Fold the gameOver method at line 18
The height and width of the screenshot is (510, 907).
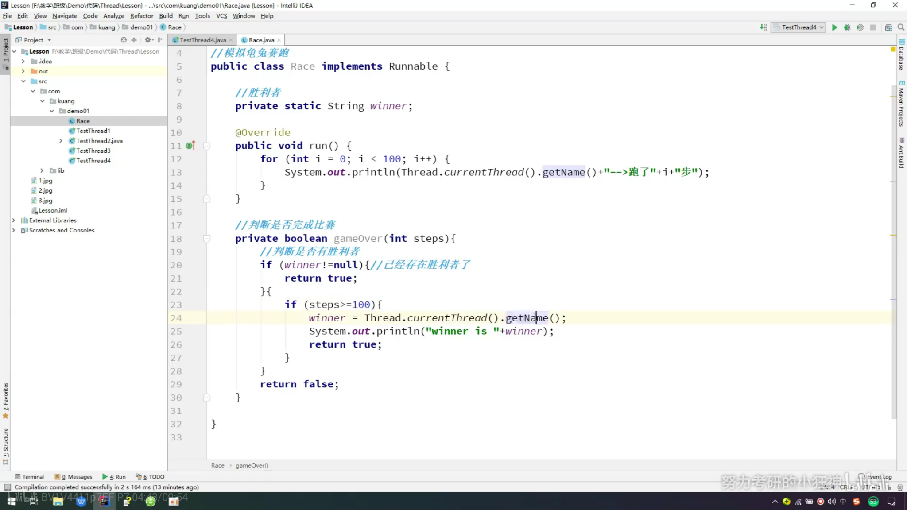[x=206, y=239]
